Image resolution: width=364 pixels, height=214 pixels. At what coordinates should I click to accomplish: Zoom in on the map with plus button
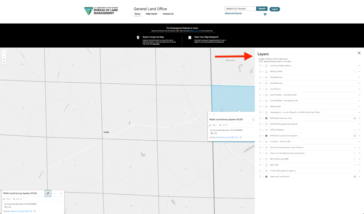[x=4, y=52]
